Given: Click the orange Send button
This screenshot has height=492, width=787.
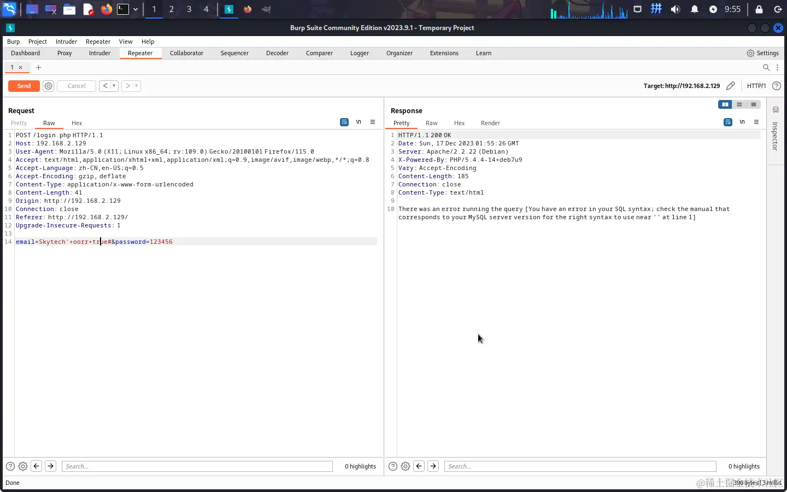Looking at the screenshot, I should click(x=24, y=86).
